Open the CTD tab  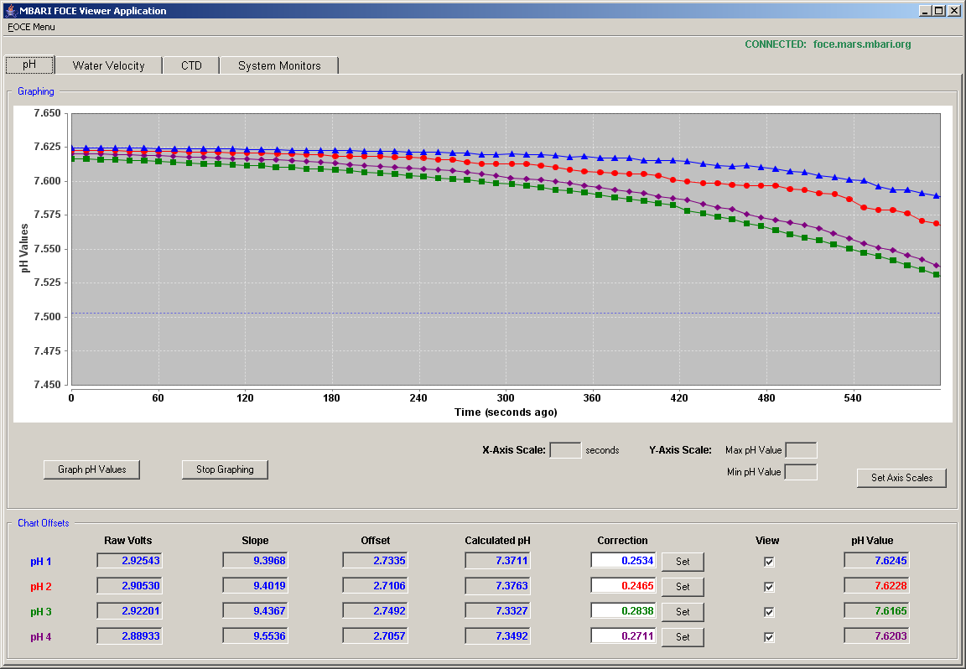click(x=191, y=65)
